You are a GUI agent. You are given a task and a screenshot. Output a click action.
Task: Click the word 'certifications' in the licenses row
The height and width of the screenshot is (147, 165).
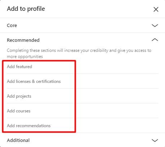tap(48, 81)
